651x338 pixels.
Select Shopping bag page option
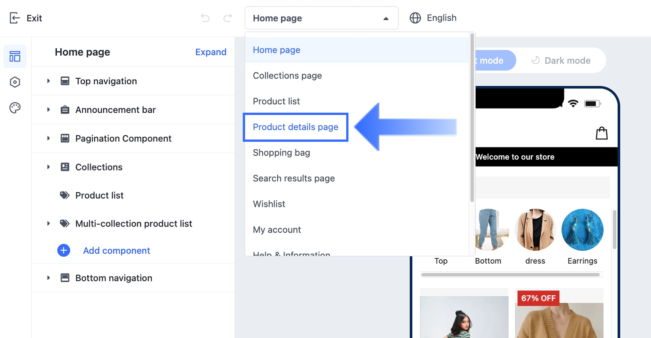357,153
